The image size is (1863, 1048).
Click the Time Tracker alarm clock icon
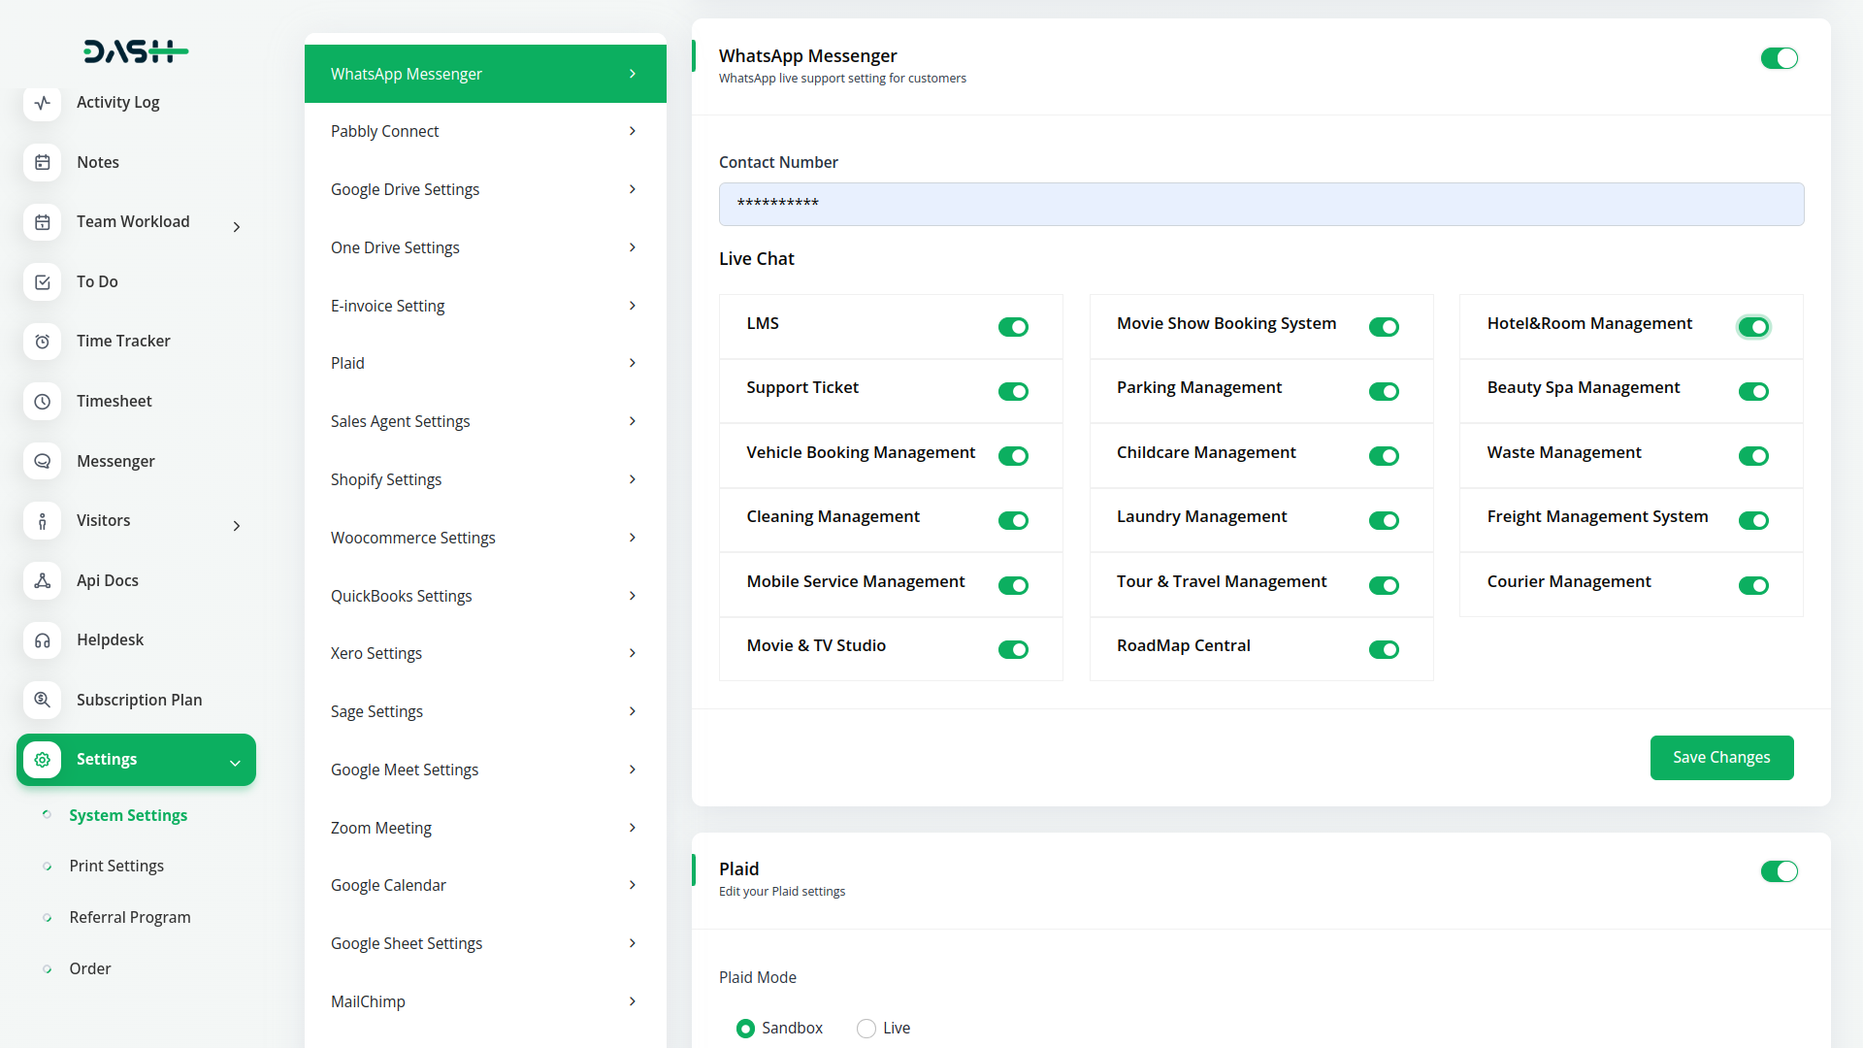tap(42, 342)
